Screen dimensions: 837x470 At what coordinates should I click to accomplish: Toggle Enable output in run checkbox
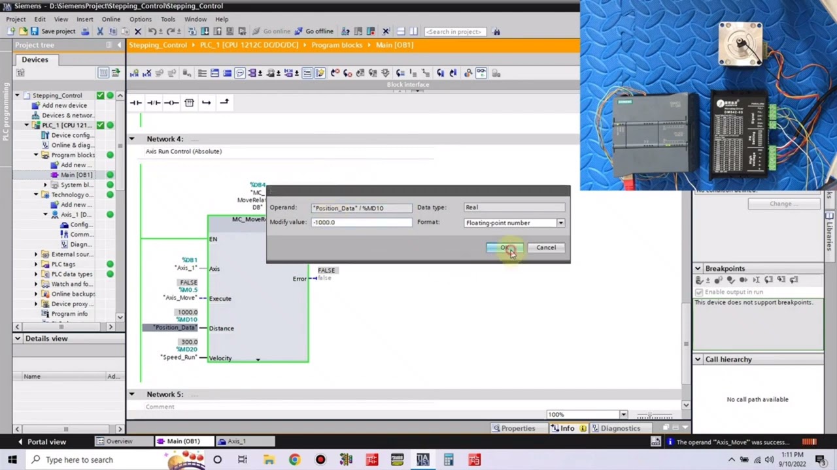pyautogui.click(x=699, y=292)
